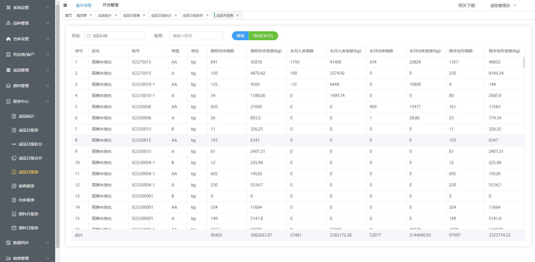The height and width of the screenshot is (262, 535).
Task: Click the 销售管理 truck icon
Action: [x=8, y=258]
